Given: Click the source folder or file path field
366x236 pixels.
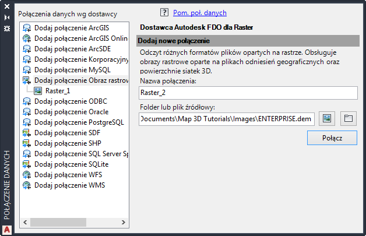Looking at the screenshot, I should [x=227, y=119].
